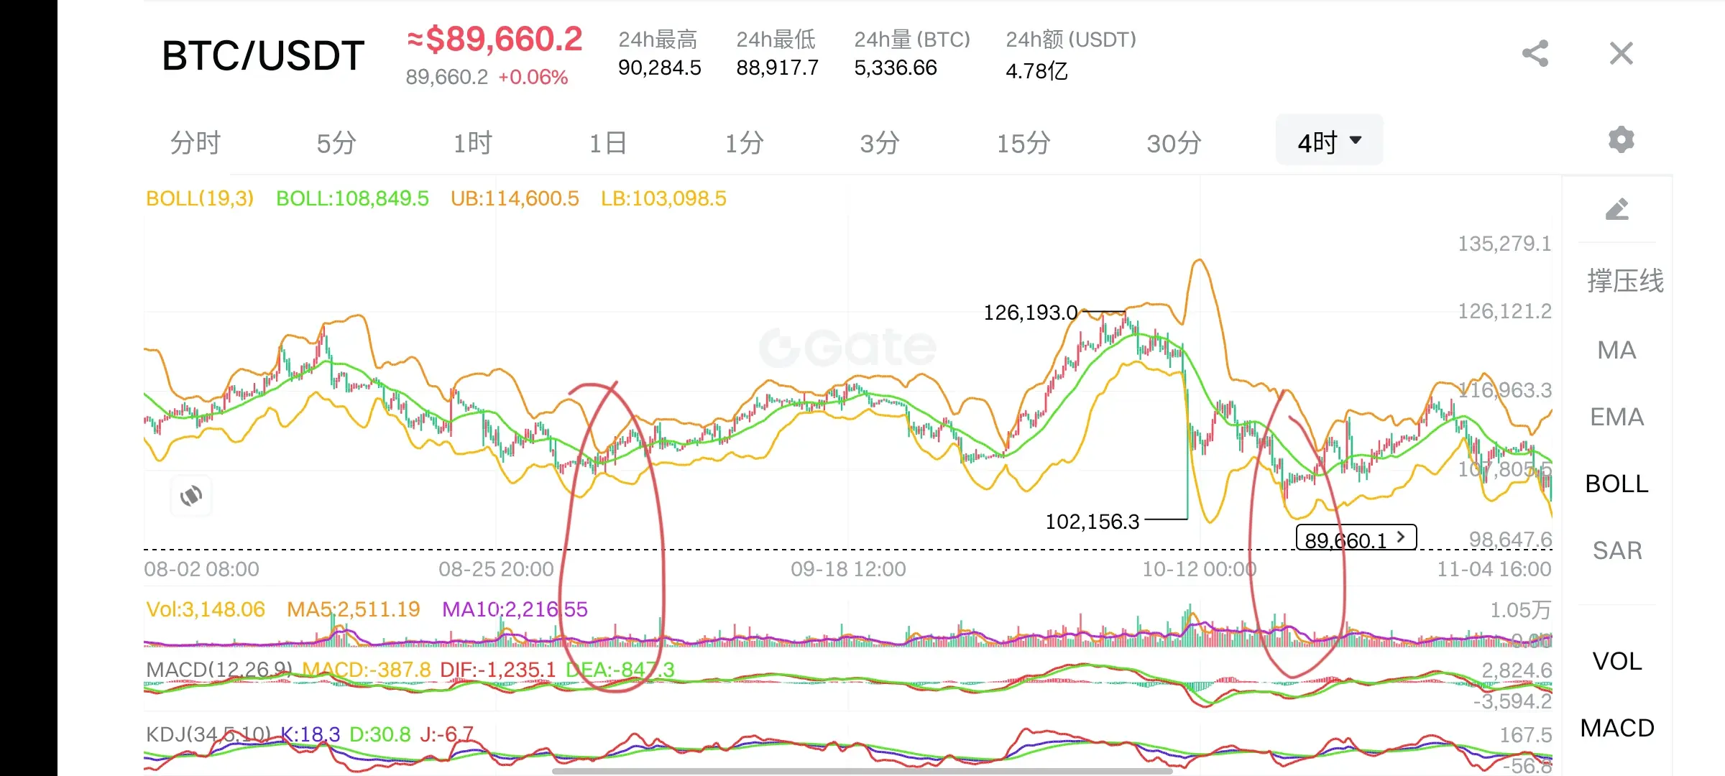This screenshot has height=776, width=1725.
Task: Tap the BTC/USDT pair title
Action: [x=263, y=56]
